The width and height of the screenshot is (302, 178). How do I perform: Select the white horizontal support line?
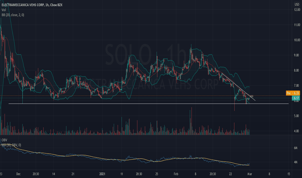click(x=149, y=104)
